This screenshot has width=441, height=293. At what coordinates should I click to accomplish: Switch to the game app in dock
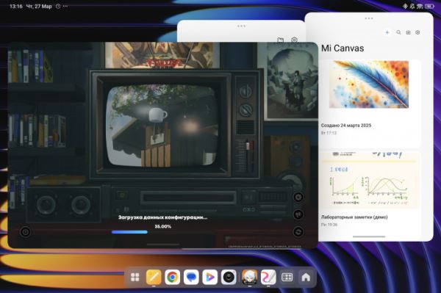point(249,277)
